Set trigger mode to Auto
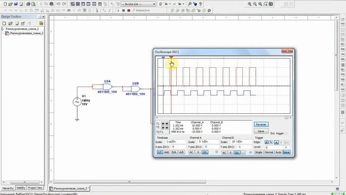The width and height of the screenshot is (346, 195). pyautogui.click(x=278, y=152)
